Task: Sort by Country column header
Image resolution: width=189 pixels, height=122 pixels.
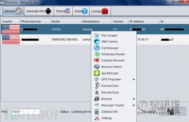Action: point(10,21)
